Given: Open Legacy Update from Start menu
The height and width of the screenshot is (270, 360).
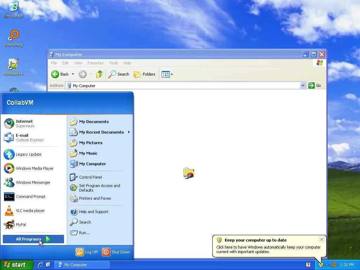Looking at the screenshot, I should (33, 154).
